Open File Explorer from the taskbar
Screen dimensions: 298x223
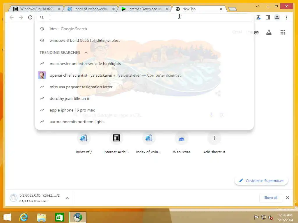pyautogui.click(x=41, y=217)
